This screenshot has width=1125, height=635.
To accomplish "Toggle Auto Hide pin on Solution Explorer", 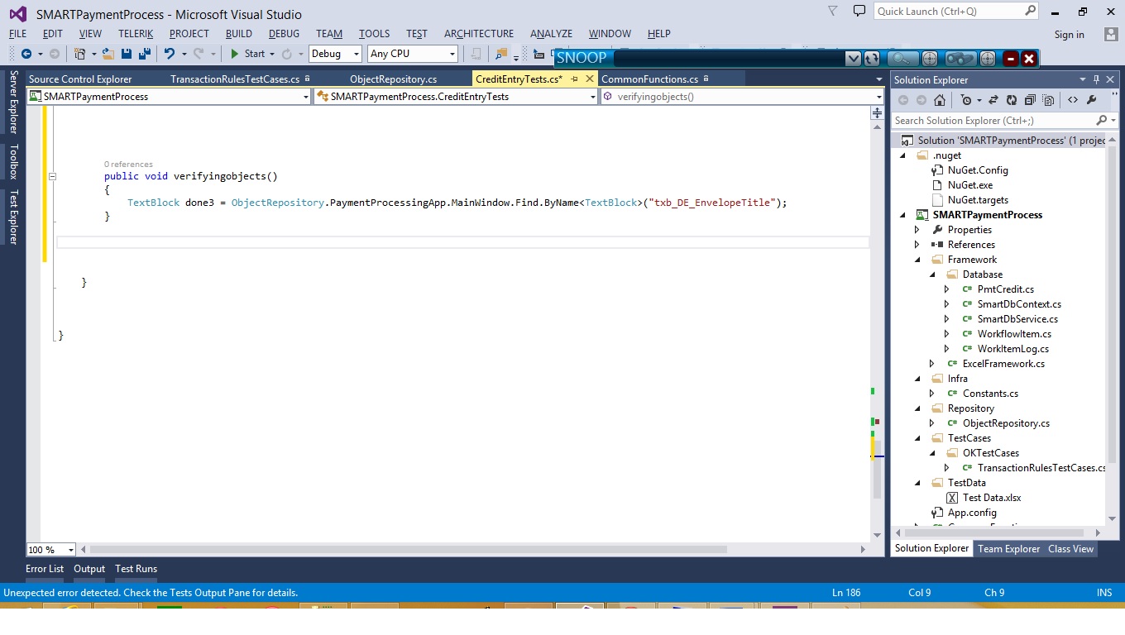I will click(1097, 79).
